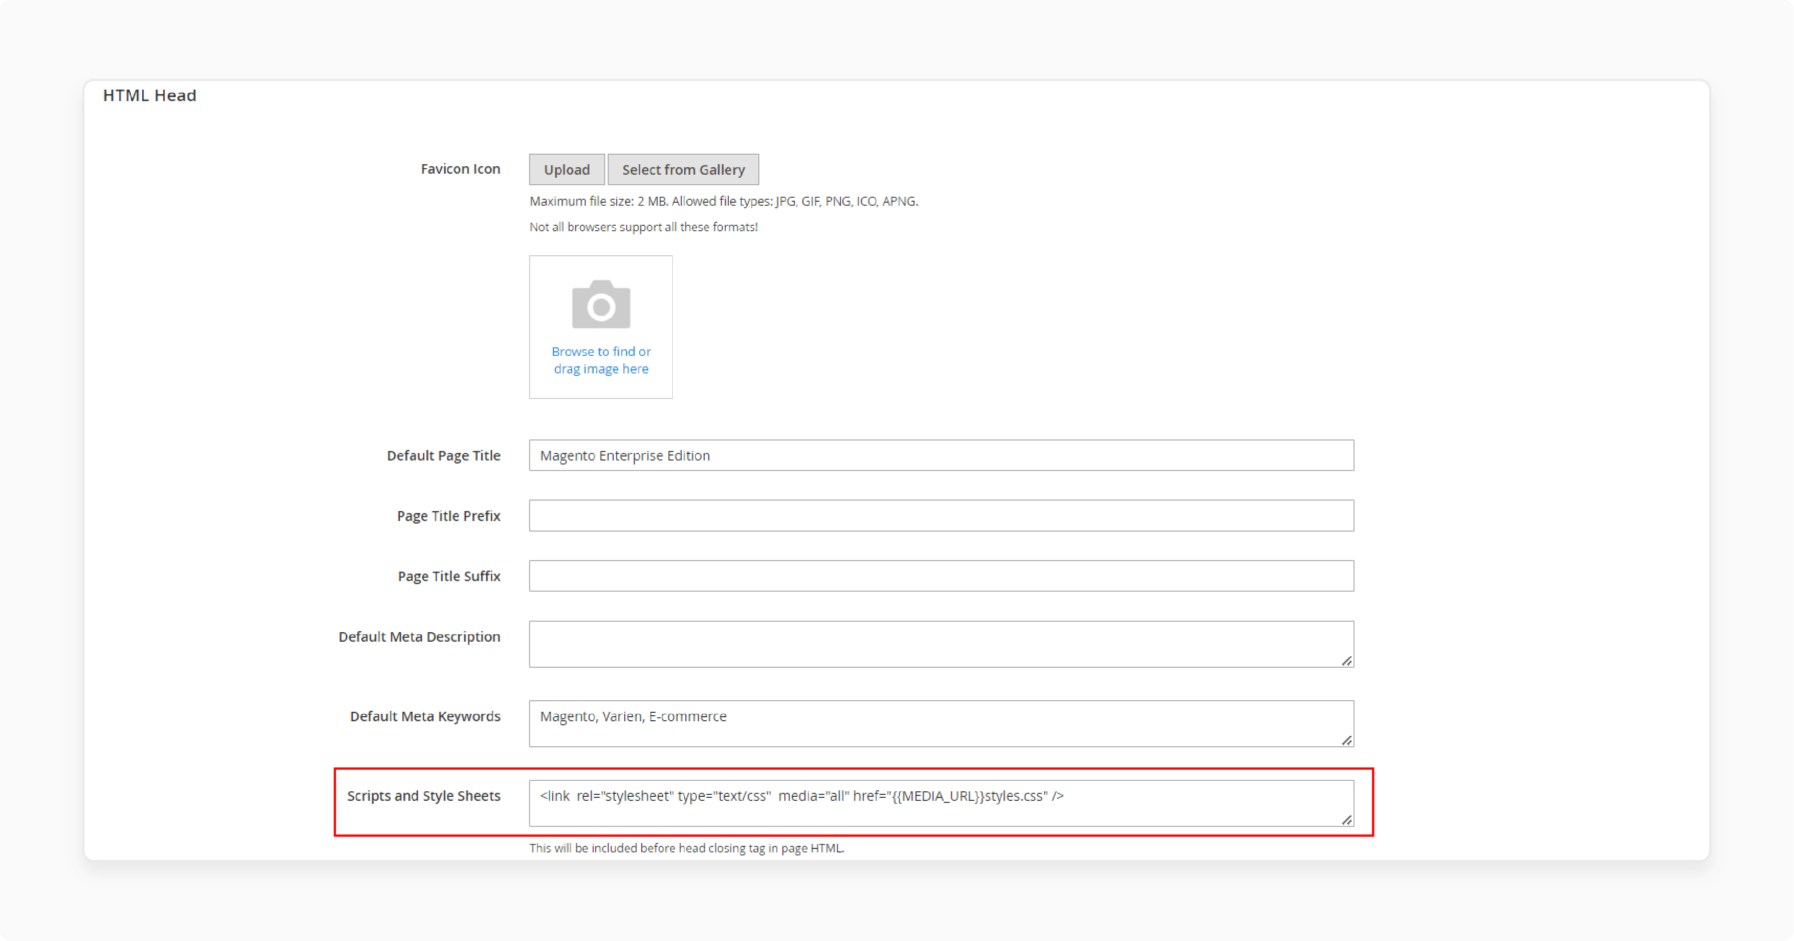Click Scripts and Style Sheets textarea
Viewport: 1794px width, 941px height.
coord(942,804)
